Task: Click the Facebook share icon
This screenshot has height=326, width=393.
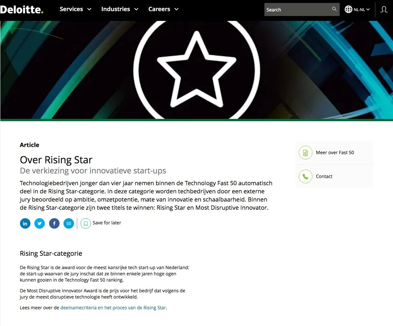Action: [54, 223]
